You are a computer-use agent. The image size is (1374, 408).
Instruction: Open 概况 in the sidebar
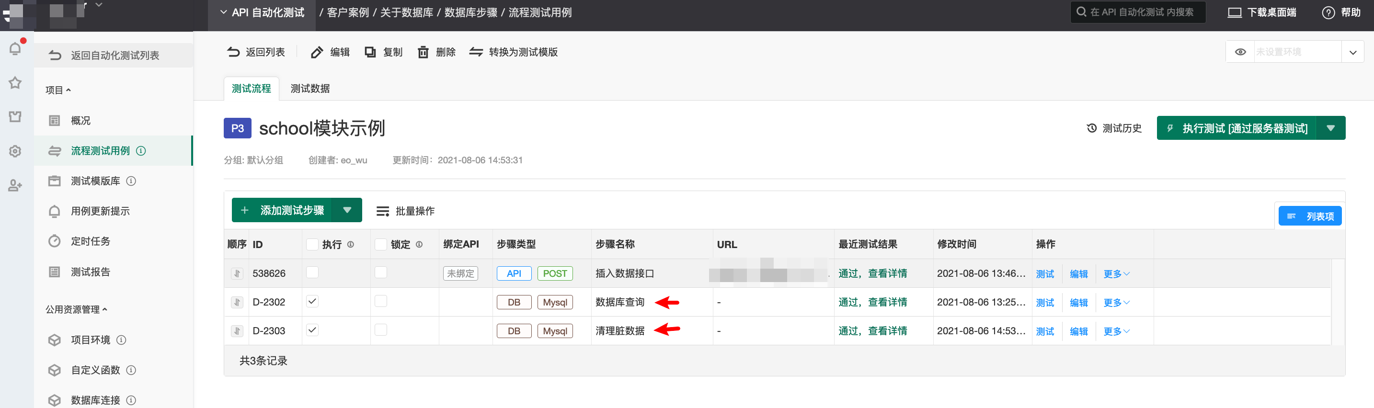[114, 121]
